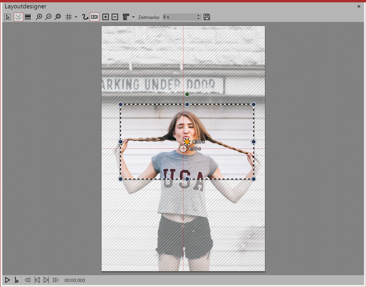This screenshot has height=287, width=366.
Task: Click the orange 8,00 s keyframe marker
Action: pyautogui.click(x=187, y=142)
